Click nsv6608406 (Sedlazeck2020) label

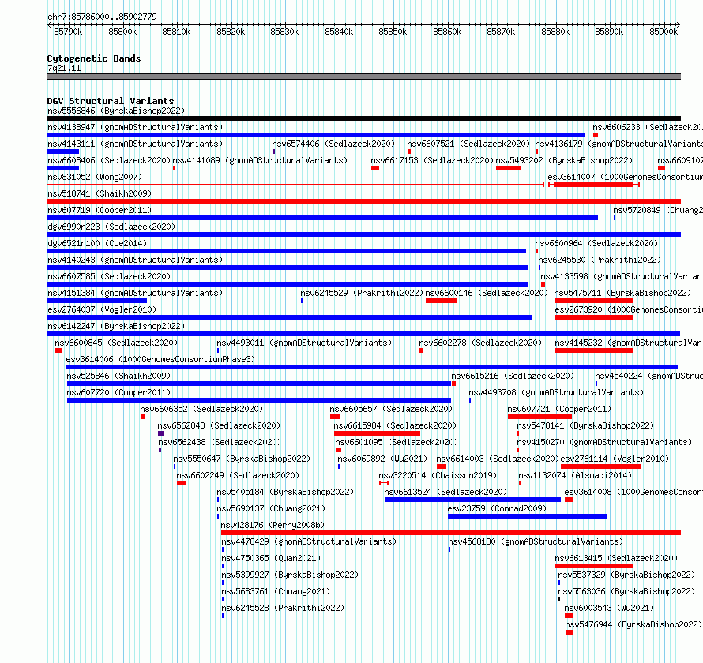(x=109, y=160)
